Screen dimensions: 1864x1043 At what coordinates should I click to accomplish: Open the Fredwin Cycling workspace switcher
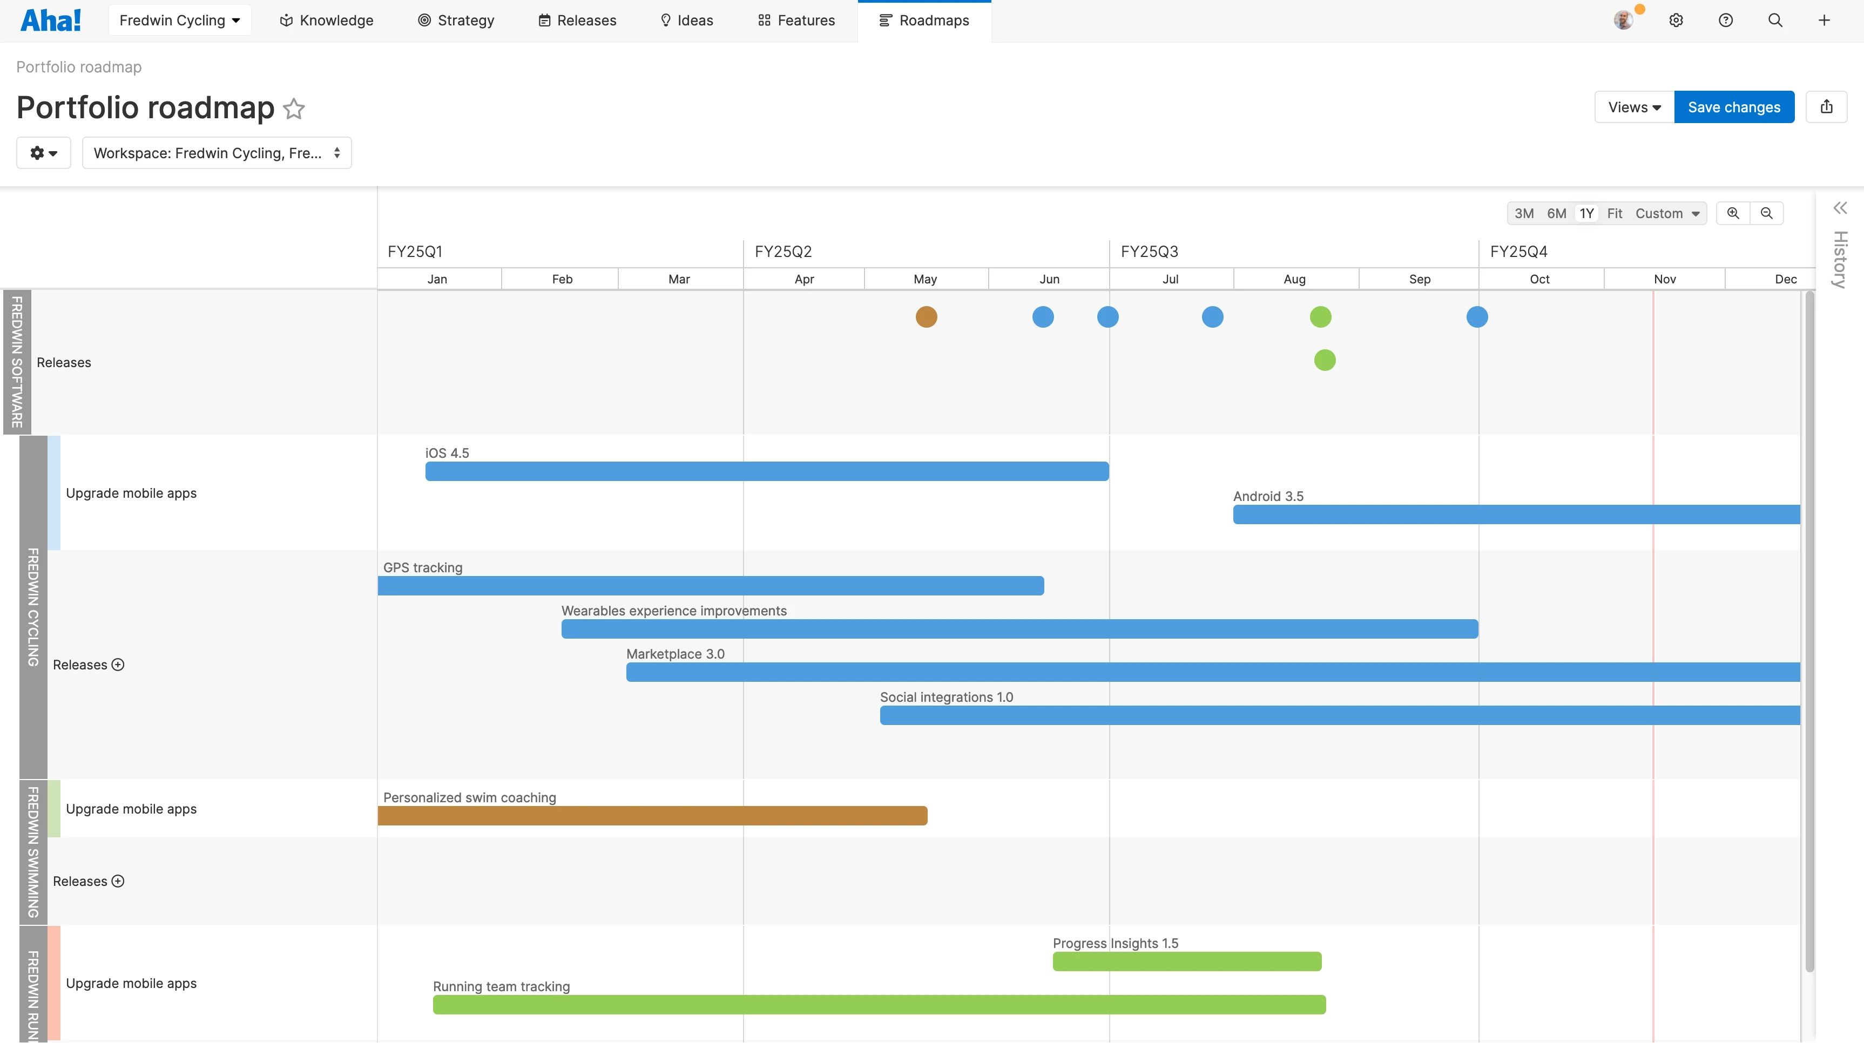179,19
